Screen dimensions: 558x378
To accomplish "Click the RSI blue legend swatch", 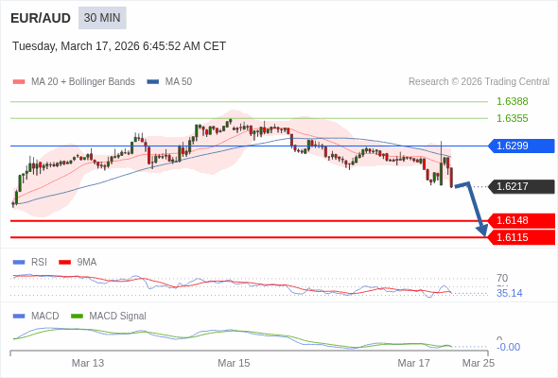I will click(19, 263).
